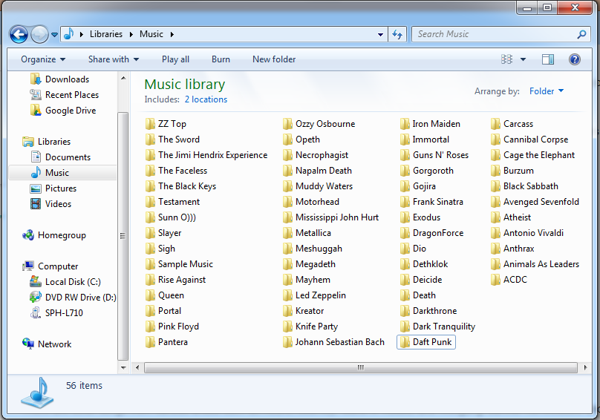Viewport: 600px width, 420px height.
Task: Select the Metallica folder icon
Action: click(287, 233)
